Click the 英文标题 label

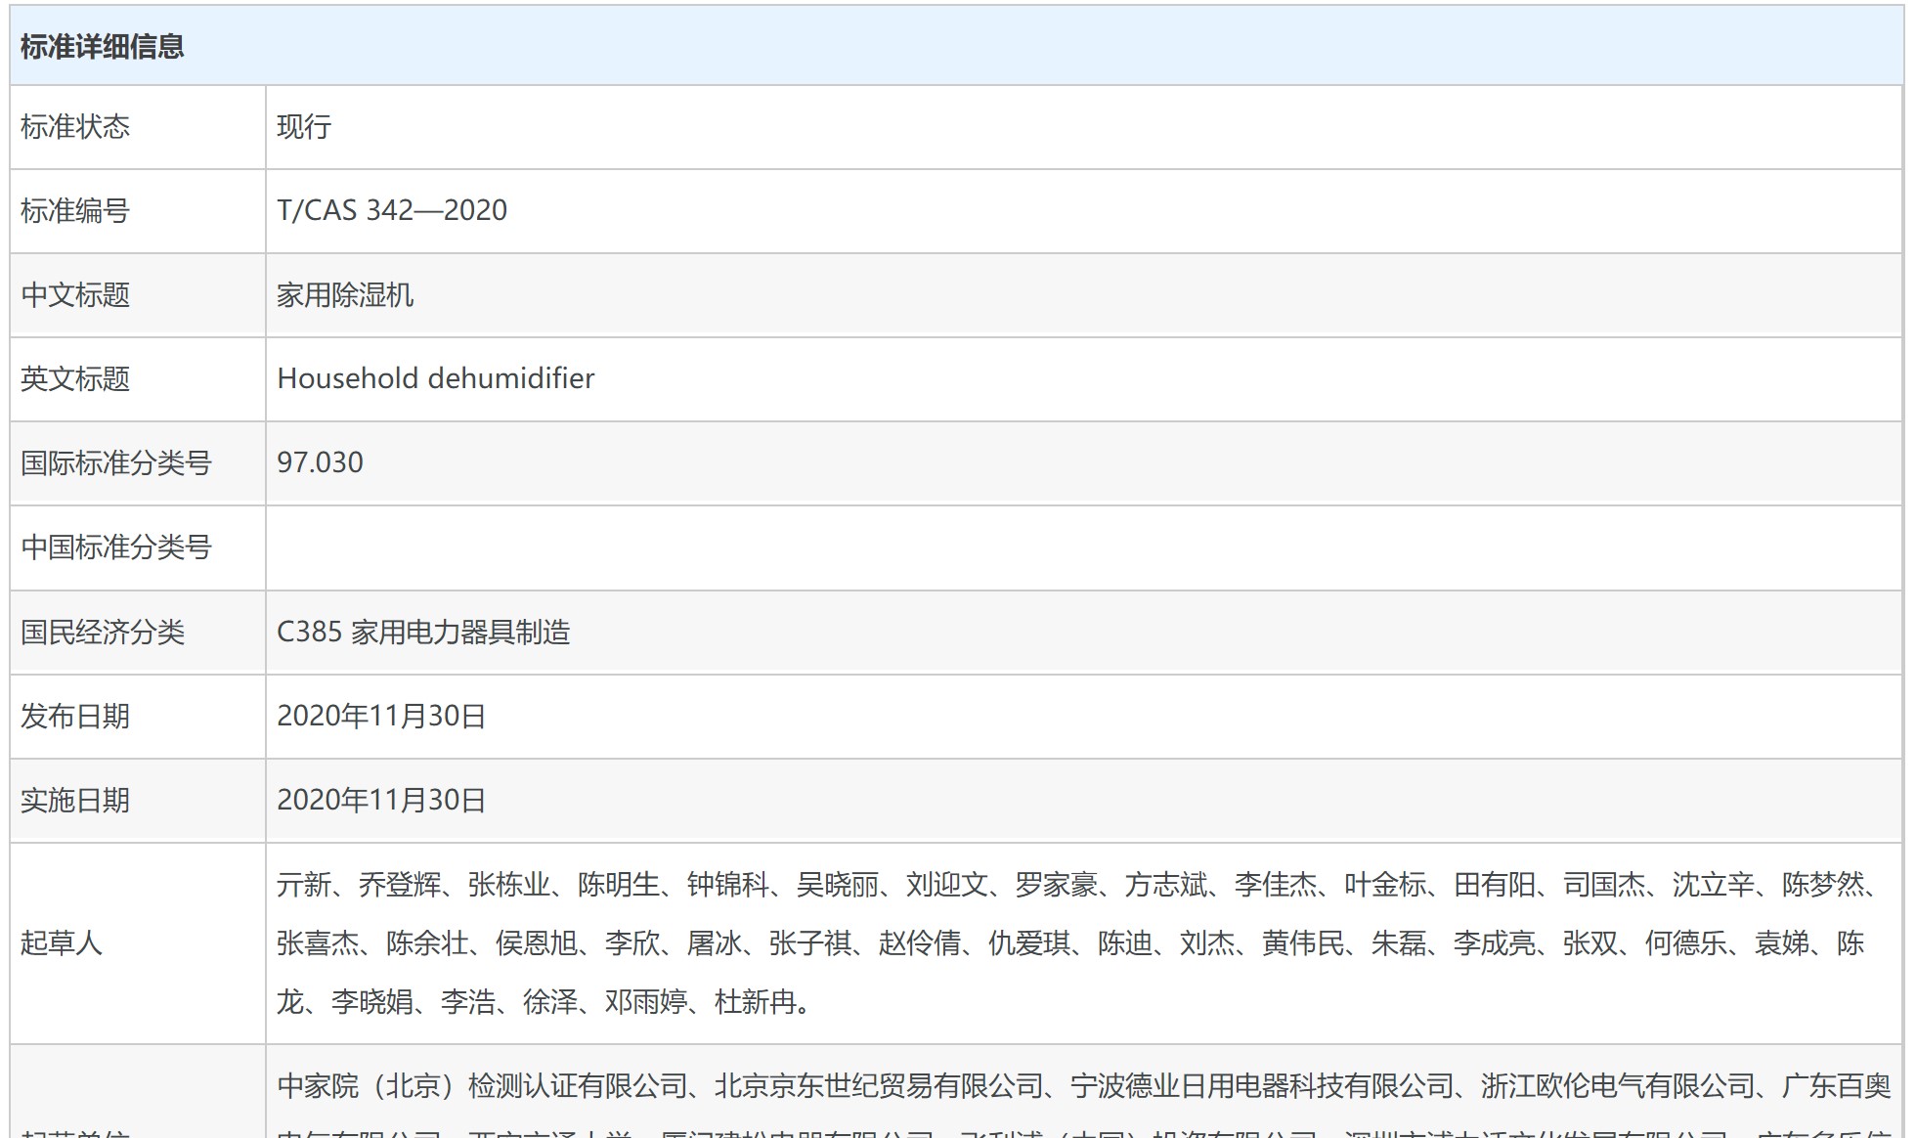tap(75, 379)
